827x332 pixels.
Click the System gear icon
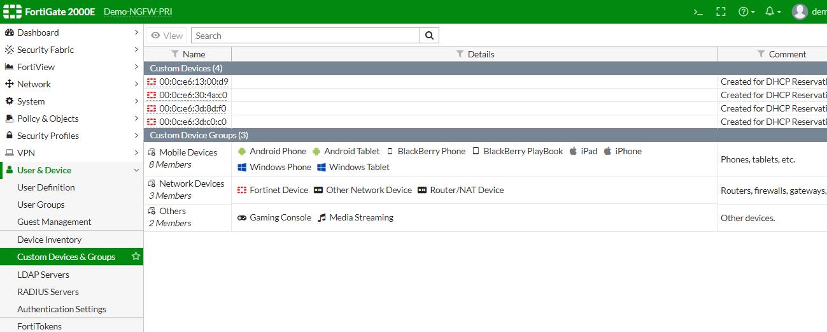click(x=10, y=101)
